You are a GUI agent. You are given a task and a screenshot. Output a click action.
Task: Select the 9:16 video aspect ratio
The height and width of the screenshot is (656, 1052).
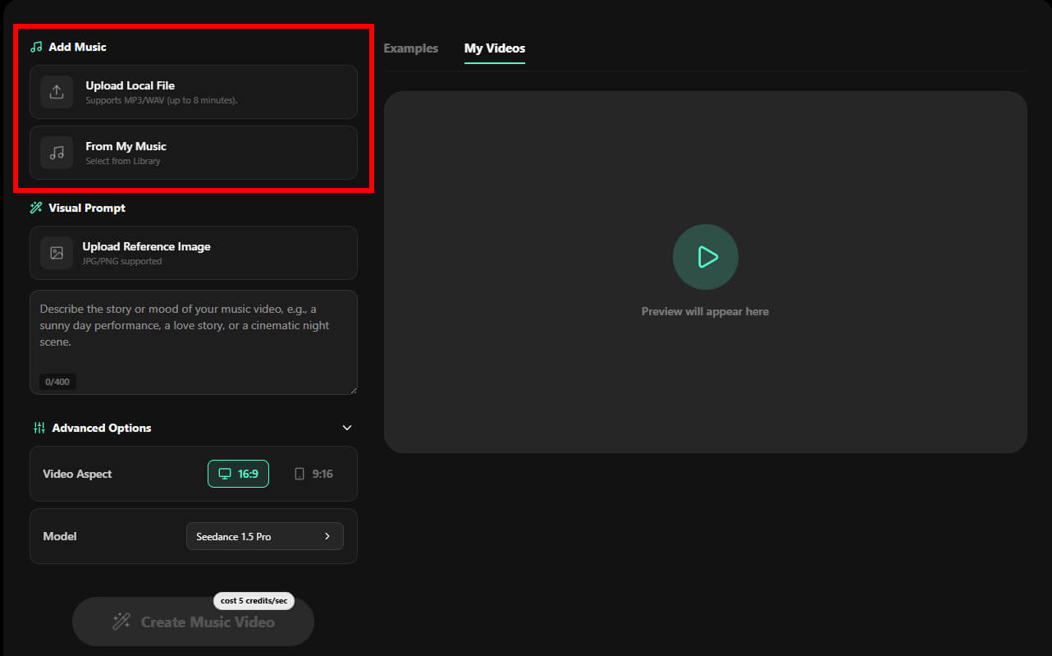click(x=313, y=474)
